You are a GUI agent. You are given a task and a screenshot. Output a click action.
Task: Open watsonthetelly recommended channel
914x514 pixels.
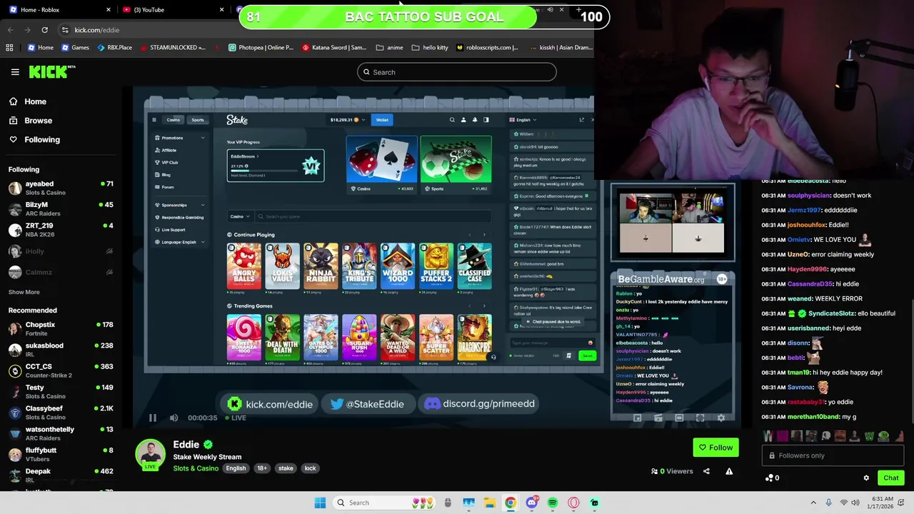(61, 433)
